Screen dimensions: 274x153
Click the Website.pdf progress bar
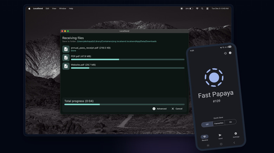click(x=128, y=68)
